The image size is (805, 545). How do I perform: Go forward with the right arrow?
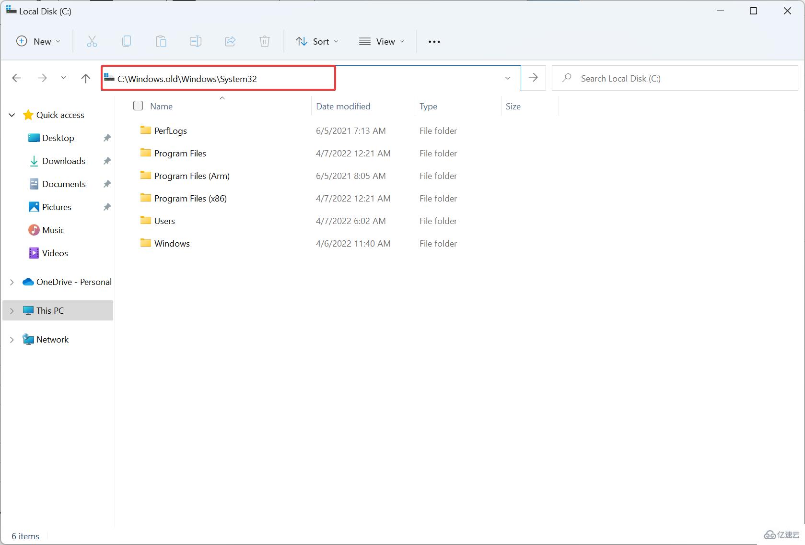pos(42,78)
